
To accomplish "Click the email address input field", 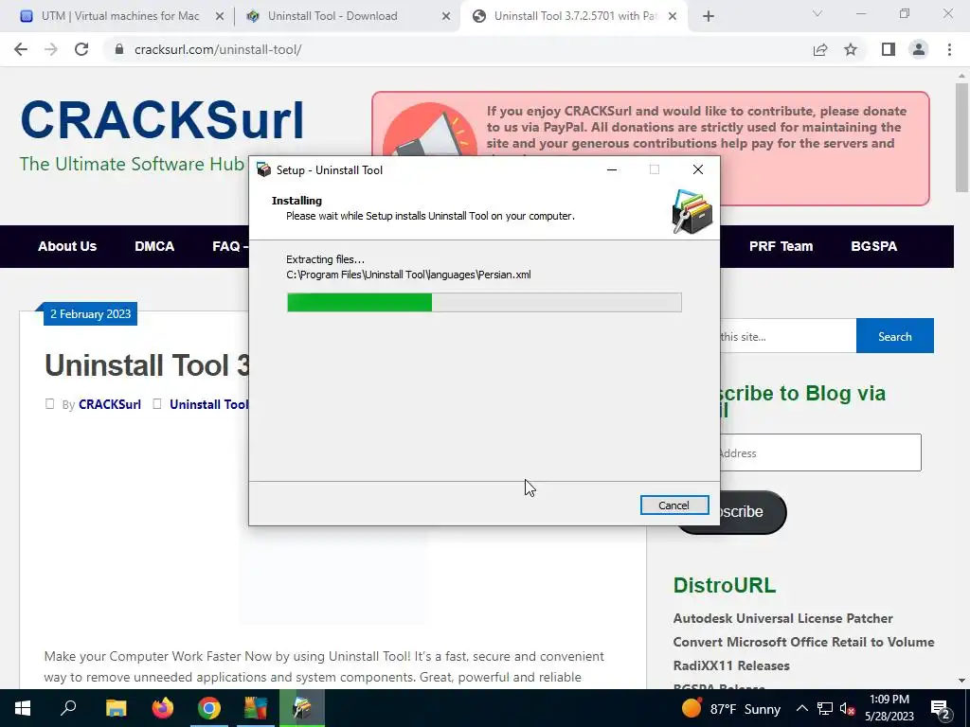I will (820, 452).
